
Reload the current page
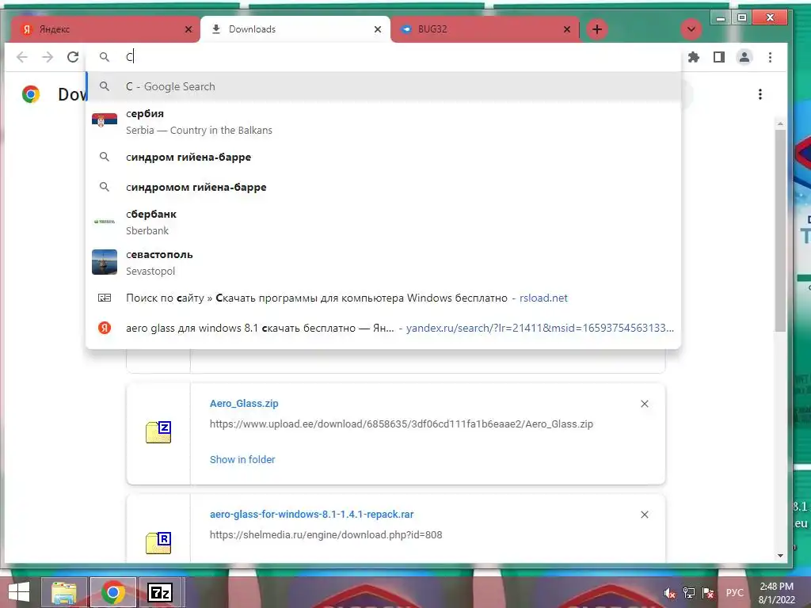click(x=73, y=57)
